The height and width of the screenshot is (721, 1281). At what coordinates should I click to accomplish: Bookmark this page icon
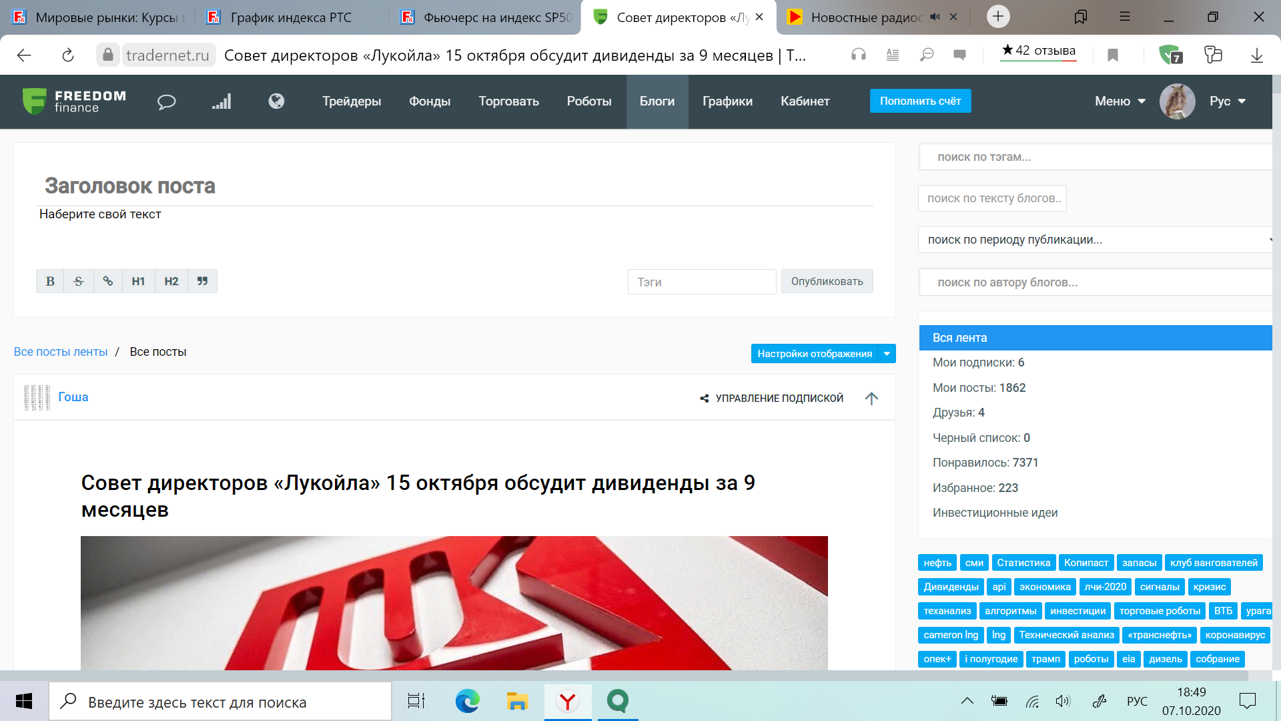[1113, 55]
